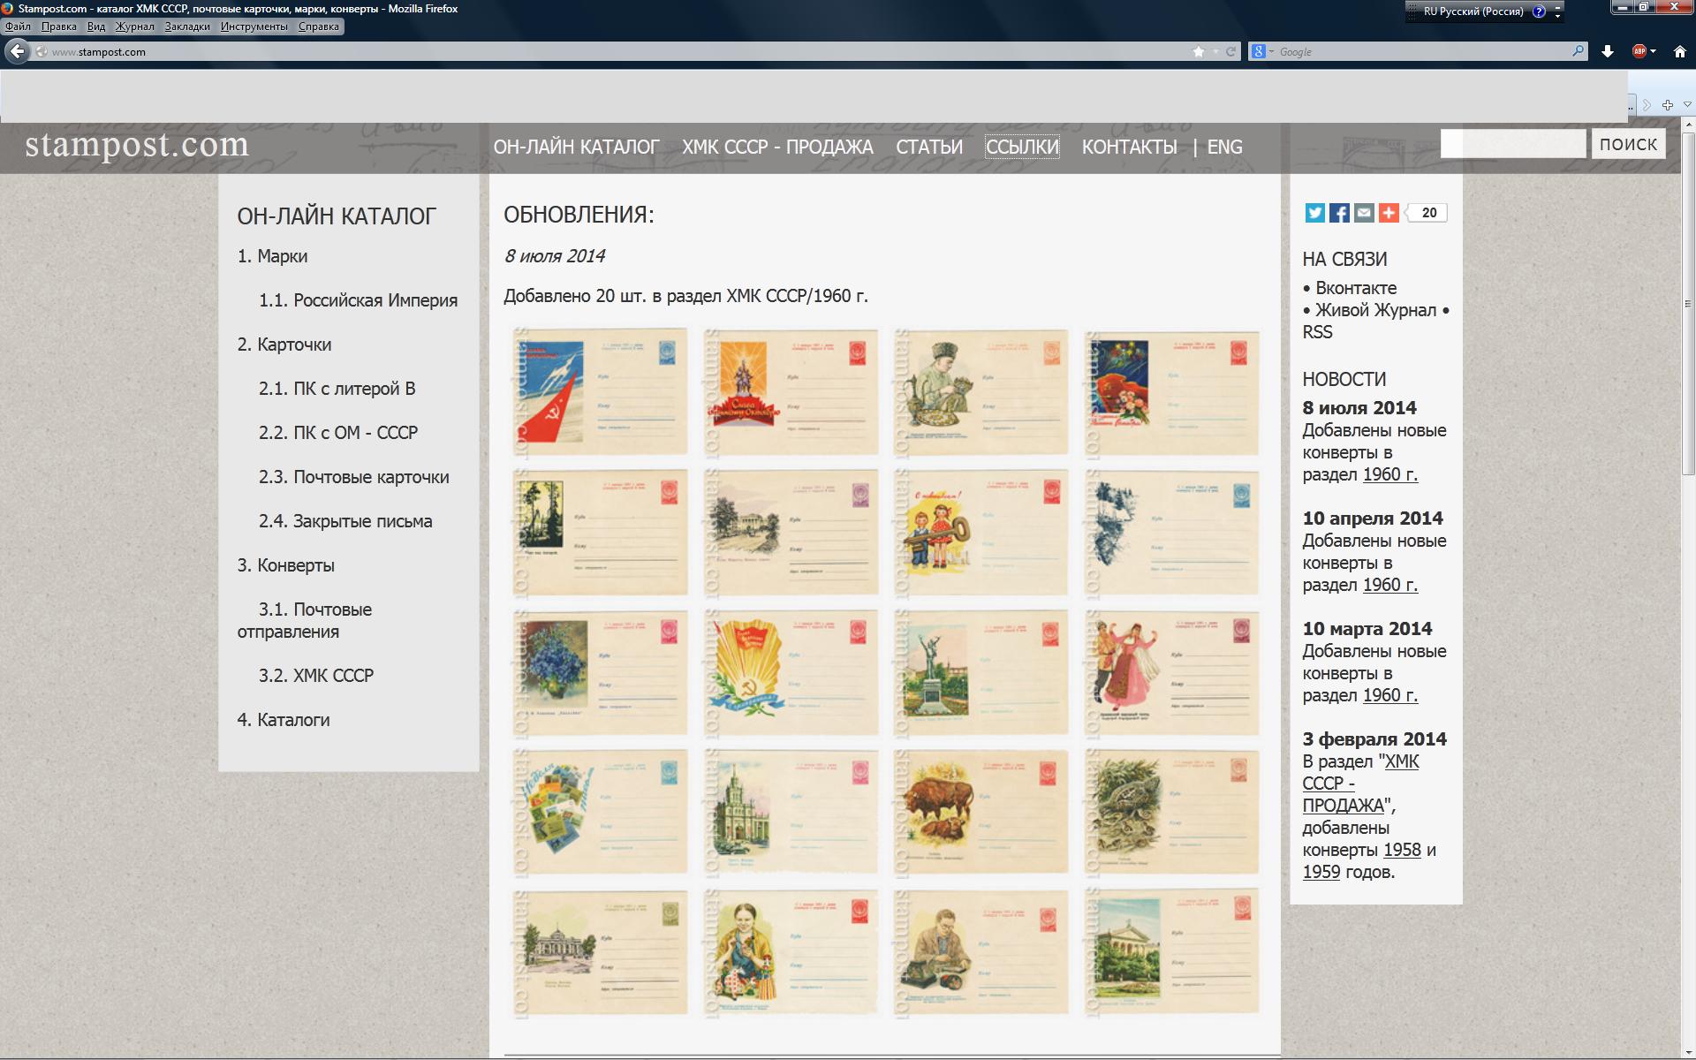Open more sharing options with orange plus
Image resolution: width=1696 pixels, height=1060 pixels.
point(1389,213)
